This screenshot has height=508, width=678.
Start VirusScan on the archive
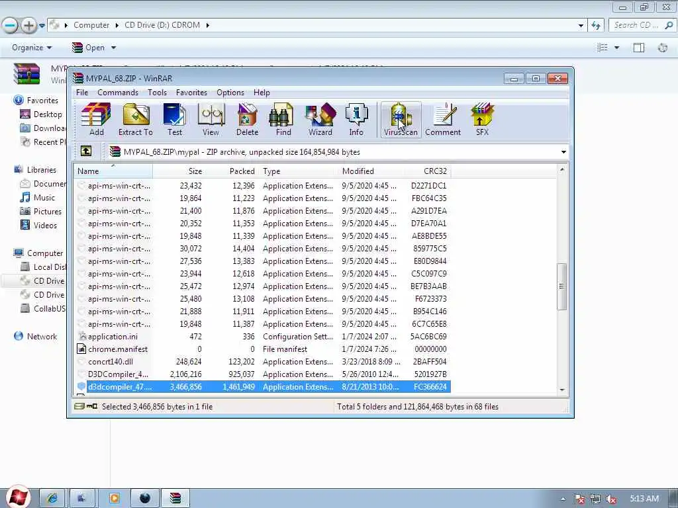click(401, 120)
